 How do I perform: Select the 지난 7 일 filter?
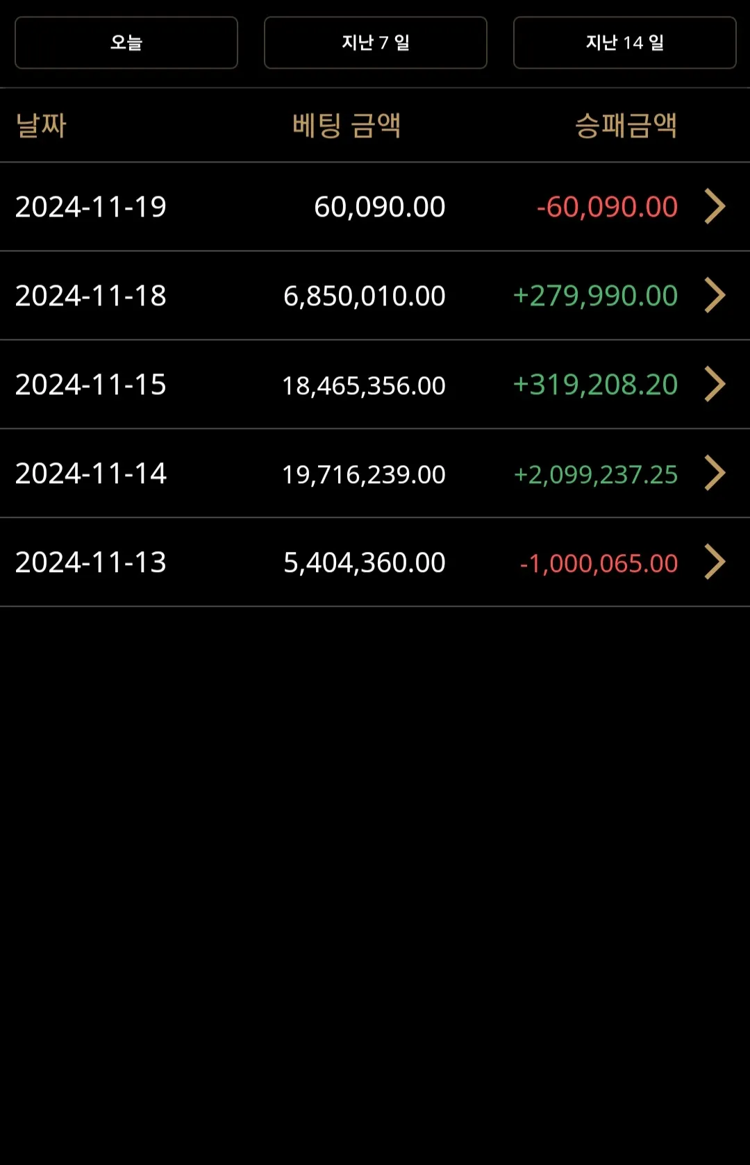[376, 43]
